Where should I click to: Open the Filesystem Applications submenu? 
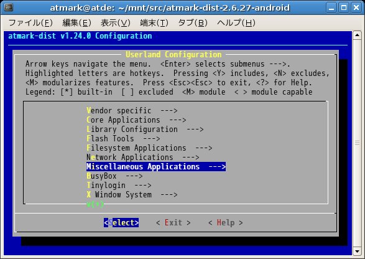coord(149,148)
